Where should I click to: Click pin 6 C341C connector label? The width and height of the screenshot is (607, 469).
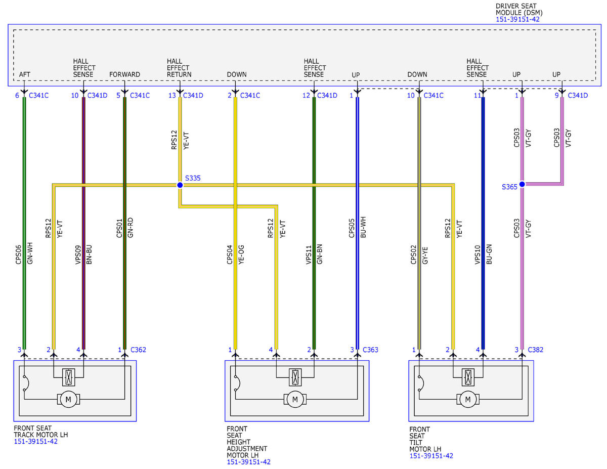pyautogui.click(x=32, y=95)
